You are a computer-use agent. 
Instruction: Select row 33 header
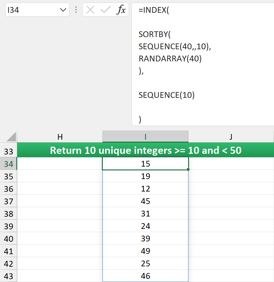9,150
